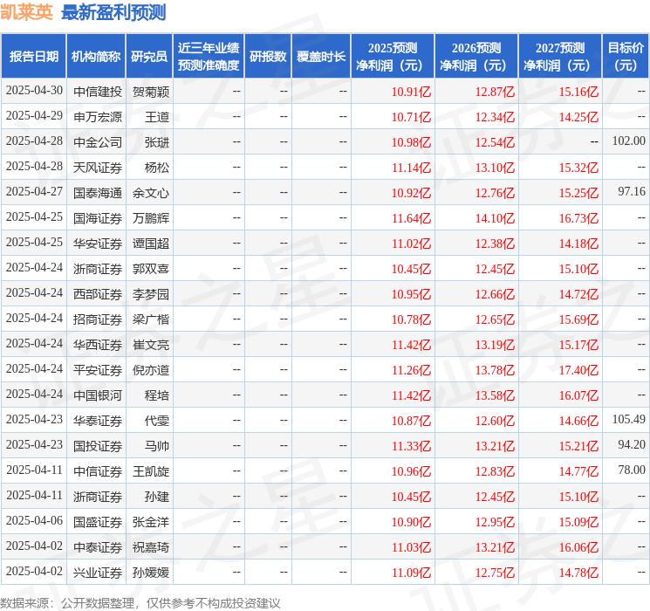This screenshot has height=611, width=650.
Task: Click target price 102.00
Action: 629,141
